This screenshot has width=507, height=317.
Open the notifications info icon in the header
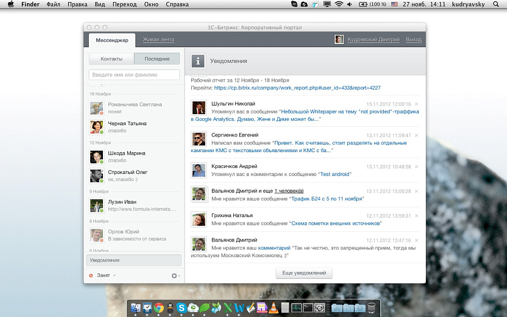click(198, 61)
